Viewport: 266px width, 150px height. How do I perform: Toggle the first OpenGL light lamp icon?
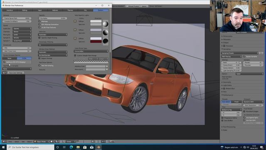[x=75, y=21]
